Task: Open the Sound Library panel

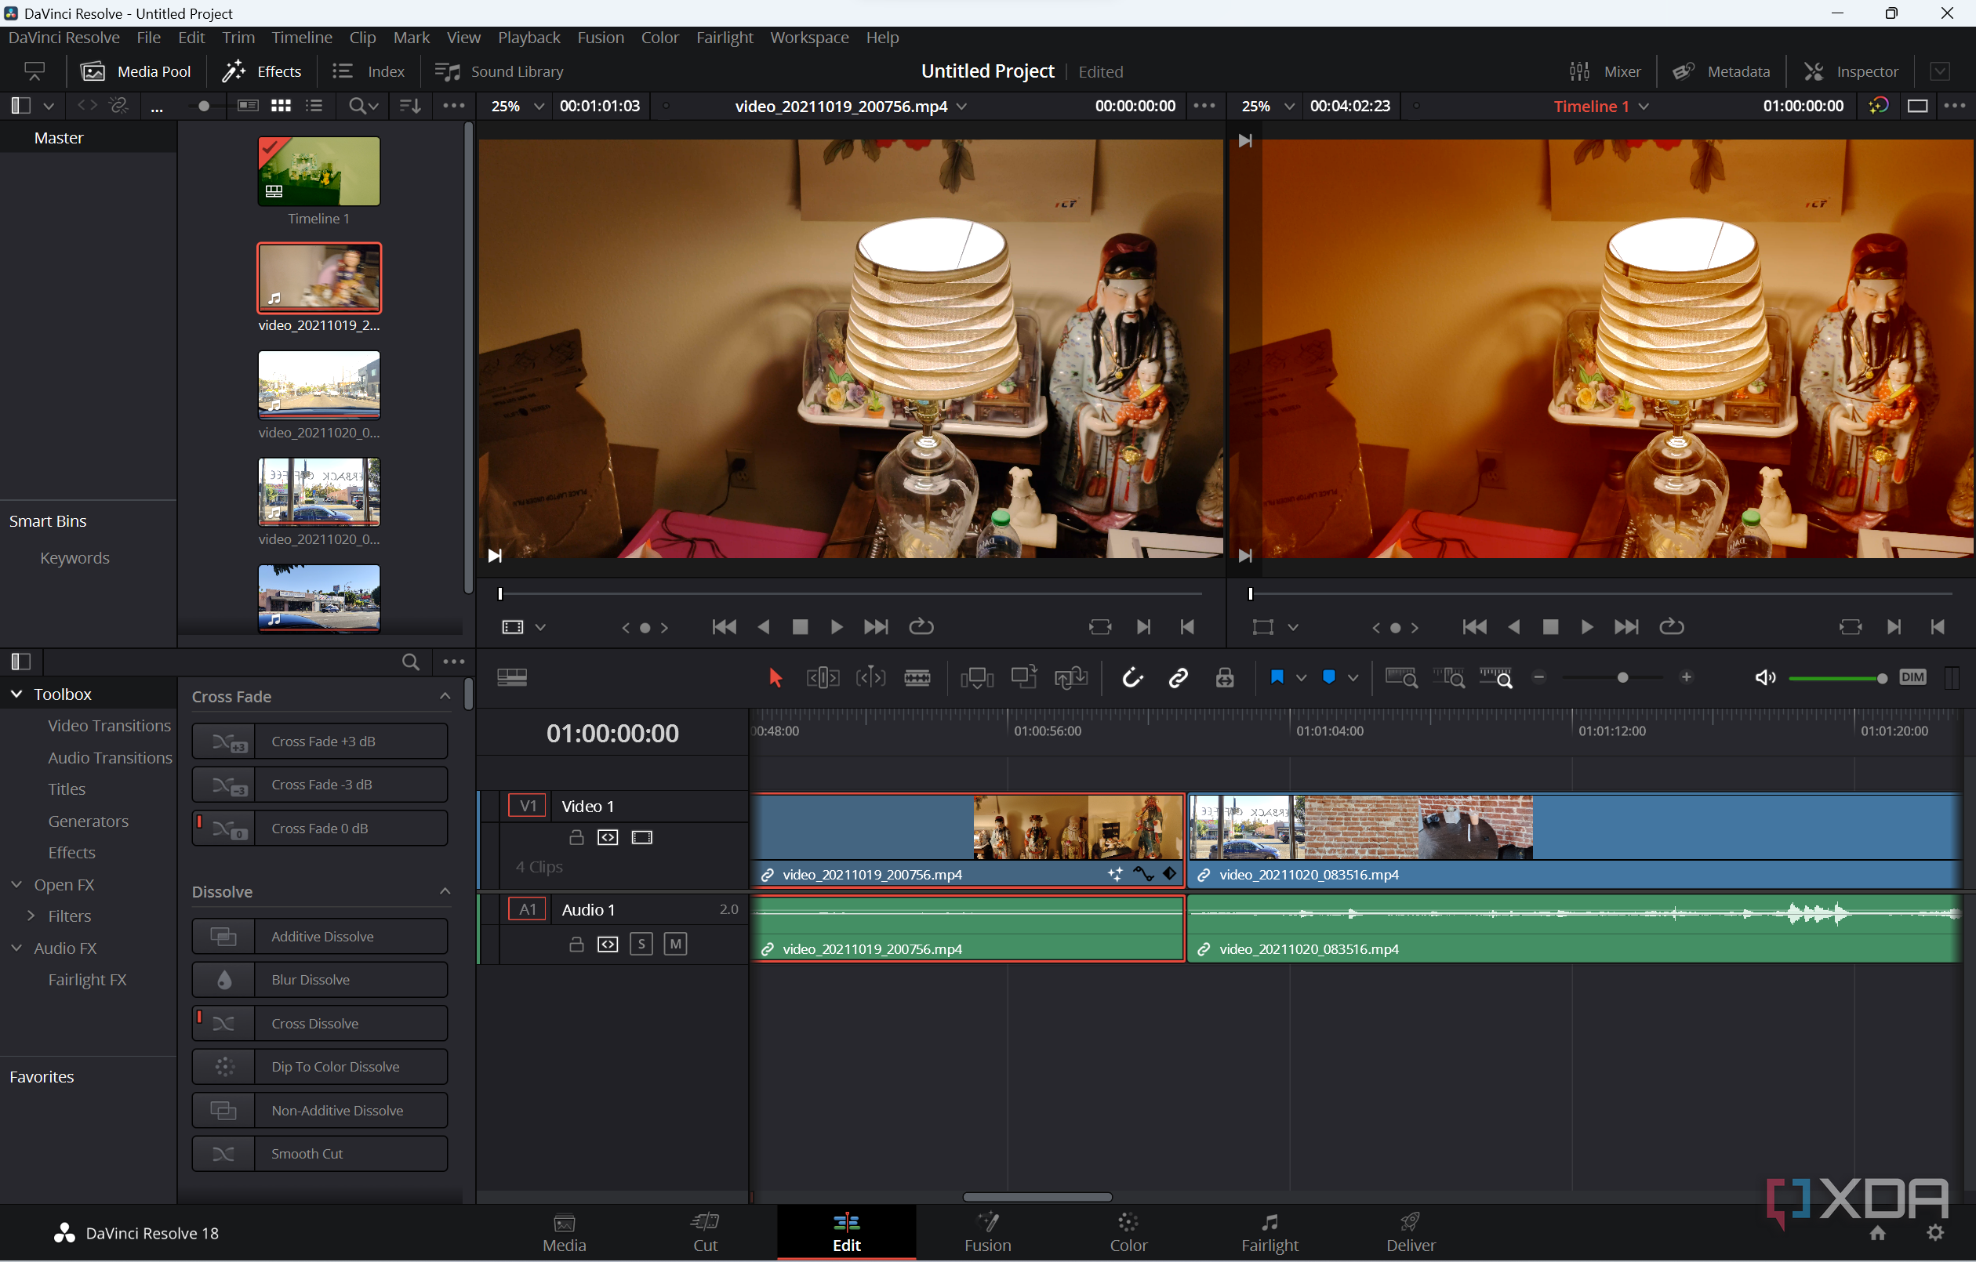Action: point(499,71)
